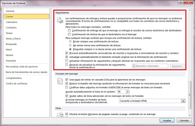195x126 pixels.
Task: Open Barra de herramientas de acceso rápido
Action: tap(26, 72)
